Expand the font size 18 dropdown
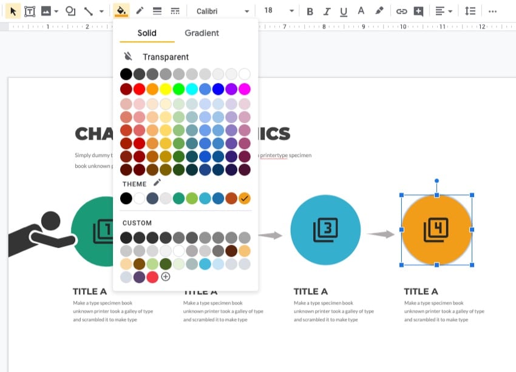 coord(279,11)
